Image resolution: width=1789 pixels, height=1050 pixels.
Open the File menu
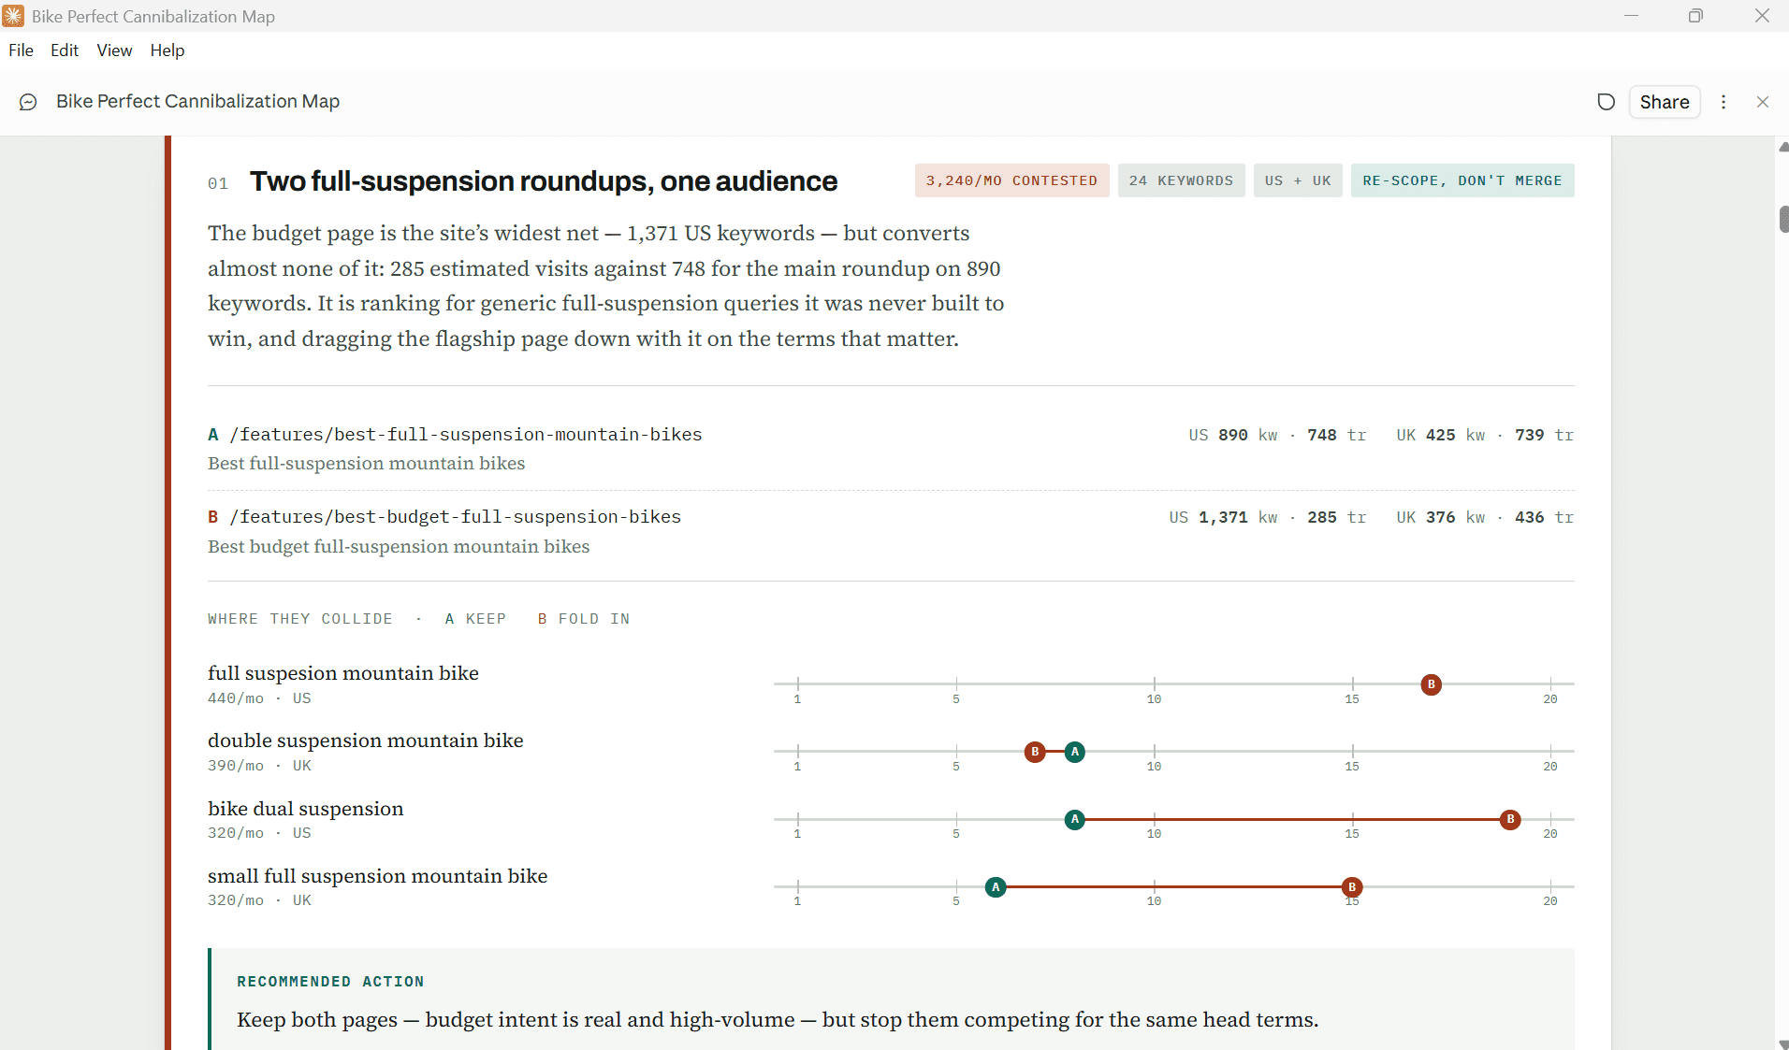coord(21,50)
